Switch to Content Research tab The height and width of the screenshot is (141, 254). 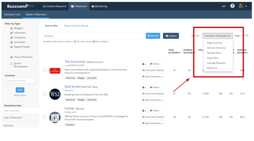coord(55,6)
